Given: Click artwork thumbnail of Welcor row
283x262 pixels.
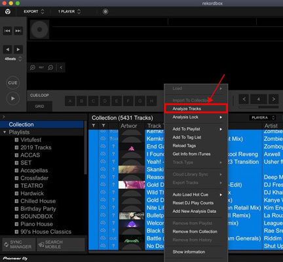Looking at the screenshot, I should [132, 223].
